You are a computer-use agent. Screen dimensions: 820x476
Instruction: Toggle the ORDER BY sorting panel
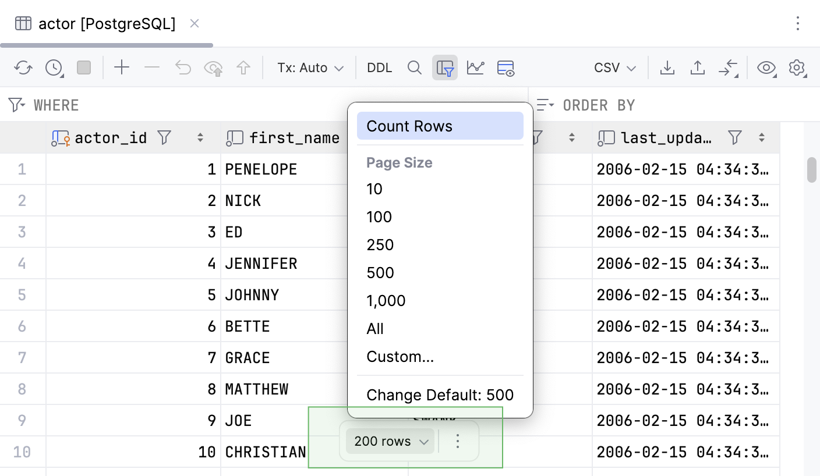pyautogui.click(x=599, y=105)
